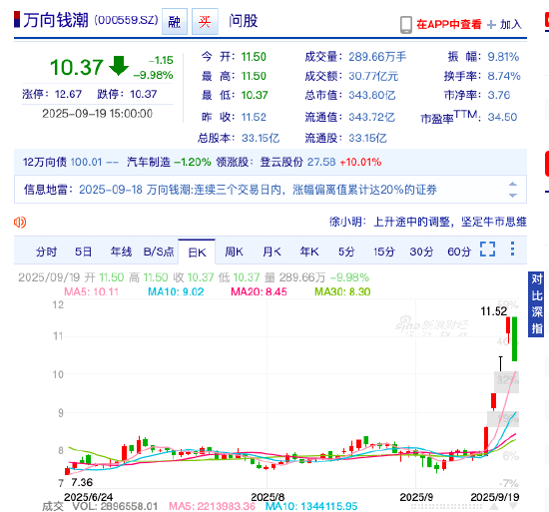Image resolution: width=549 pixels, height=512 pixels.
Task: Select the 日K chart tab
Action: (197, 252)
